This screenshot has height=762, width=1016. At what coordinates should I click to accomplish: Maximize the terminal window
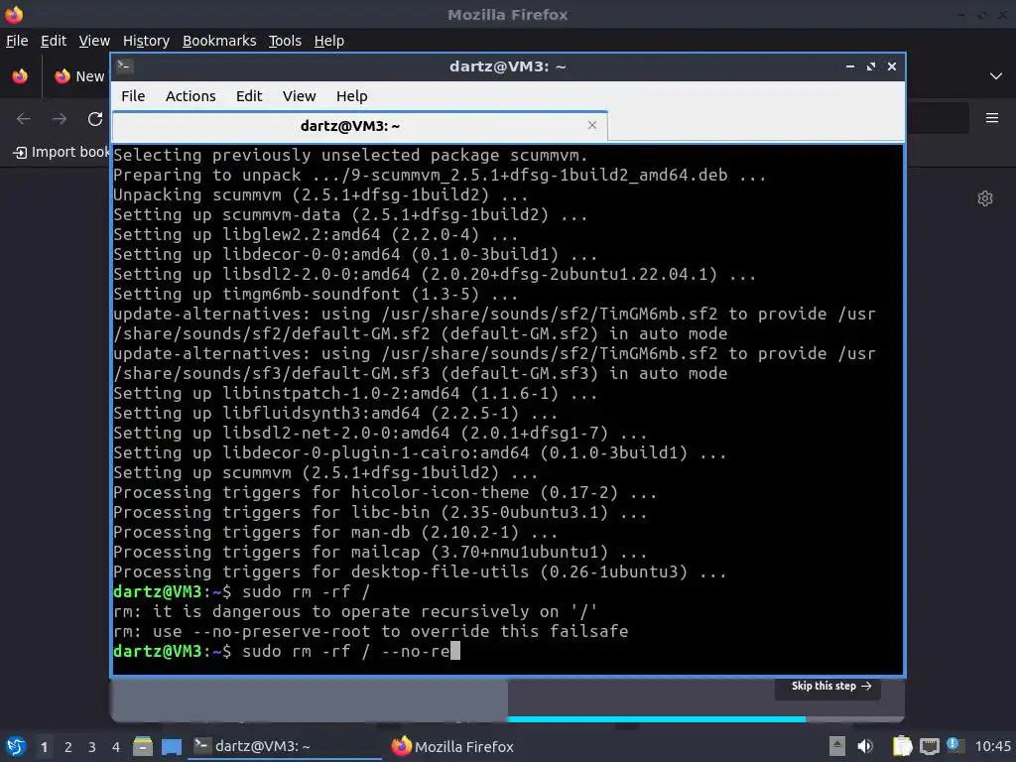pos(871,66)
